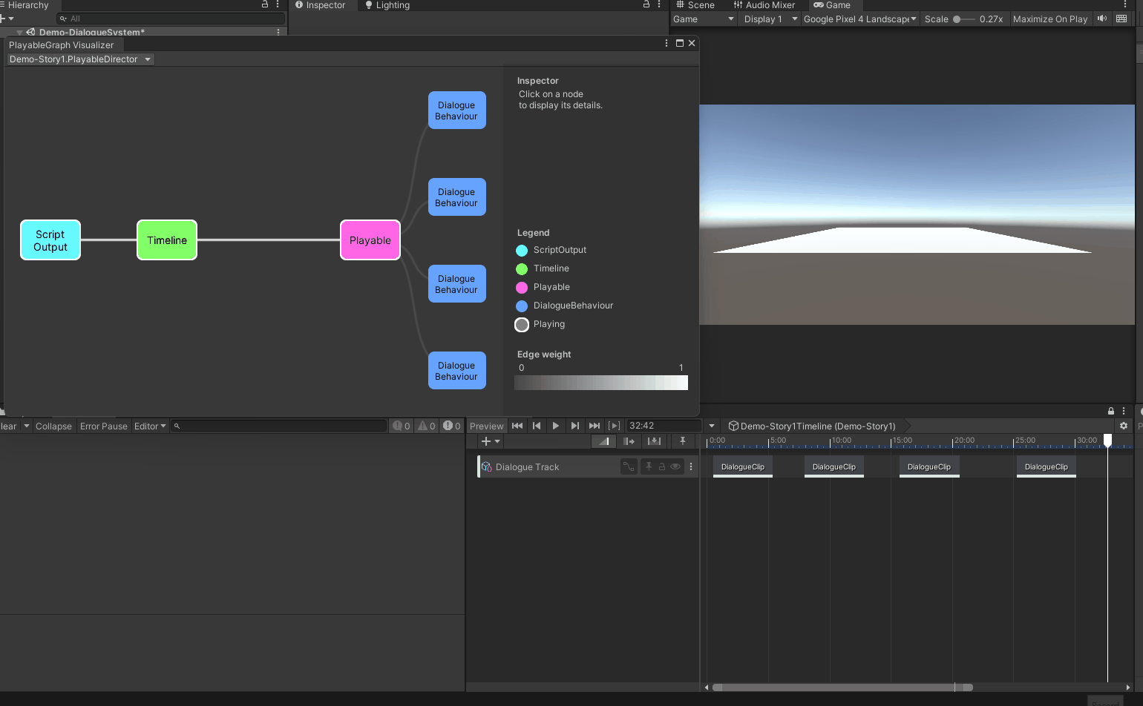The height and width of the screenshot is (706, 1143).
Task: Toggle Dialogue Track visibility eye
Action: pyautogui.click(x=675, y=466)
